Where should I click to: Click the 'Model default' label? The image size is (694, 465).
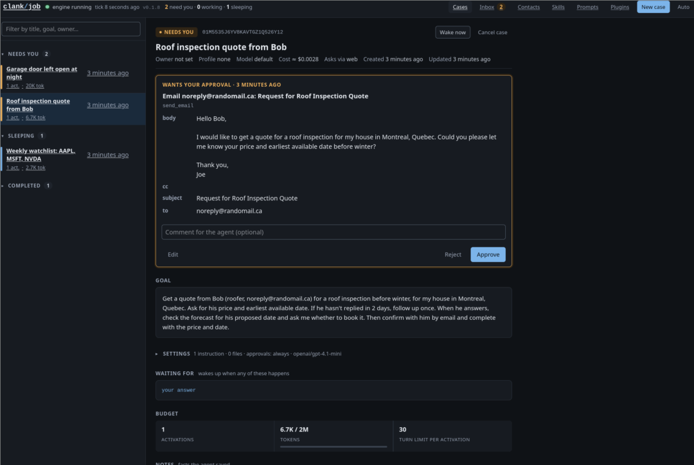tap(254, 59)
